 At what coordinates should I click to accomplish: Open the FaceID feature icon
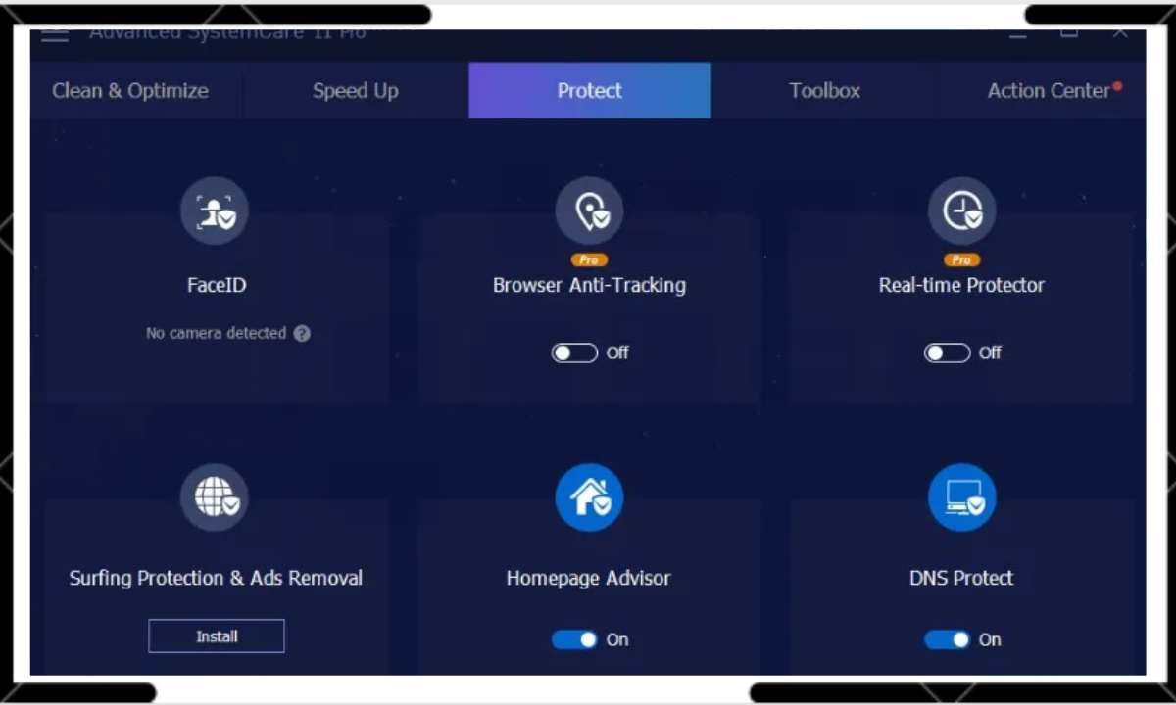pos(215,211)
